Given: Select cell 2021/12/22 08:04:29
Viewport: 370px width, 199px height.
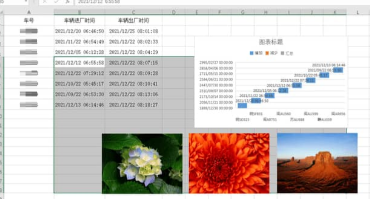Looking at the screenshot, I should [x=133, y=52].
